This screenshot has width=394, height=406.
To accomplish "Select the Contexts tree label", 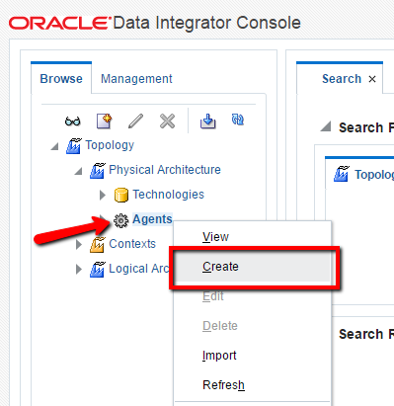I will click(132, 244).
